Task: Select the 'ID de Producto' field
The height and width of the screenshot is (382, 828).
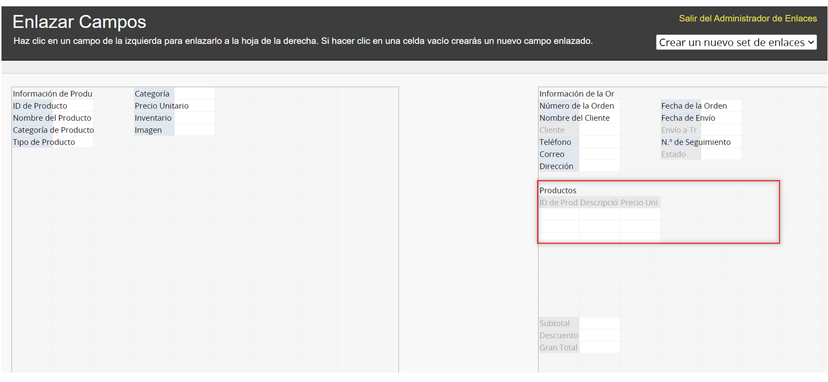Action: click(40, 106)
